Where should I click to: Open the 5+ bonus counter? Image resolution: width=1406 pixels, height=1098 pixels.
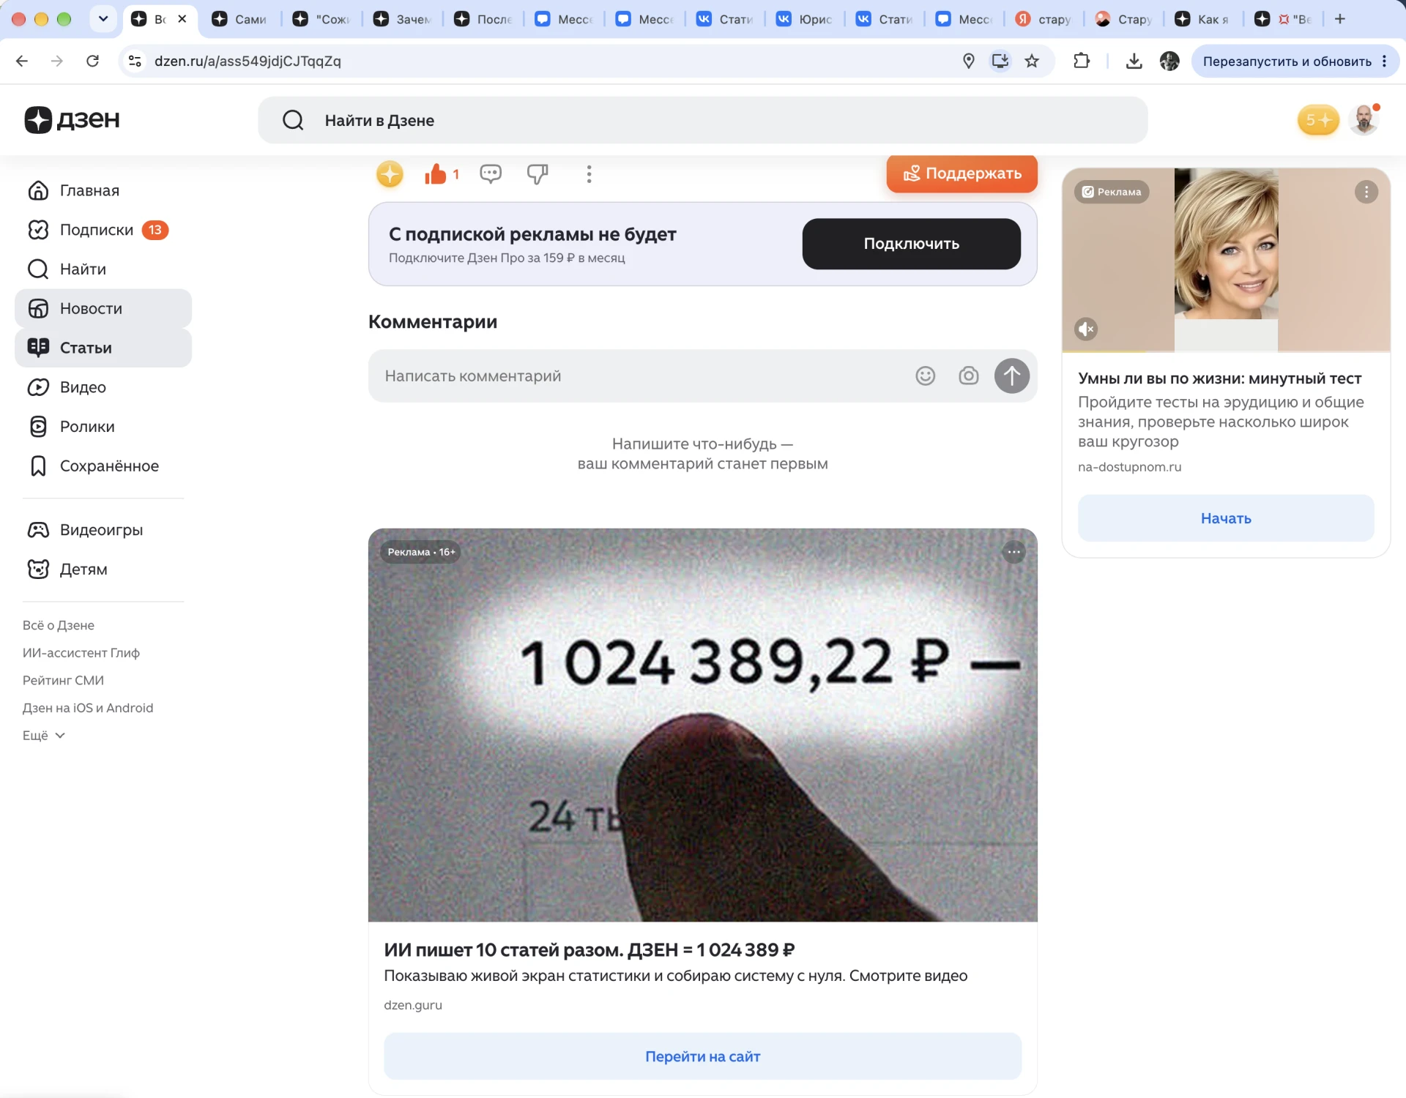pos(1318,119)
